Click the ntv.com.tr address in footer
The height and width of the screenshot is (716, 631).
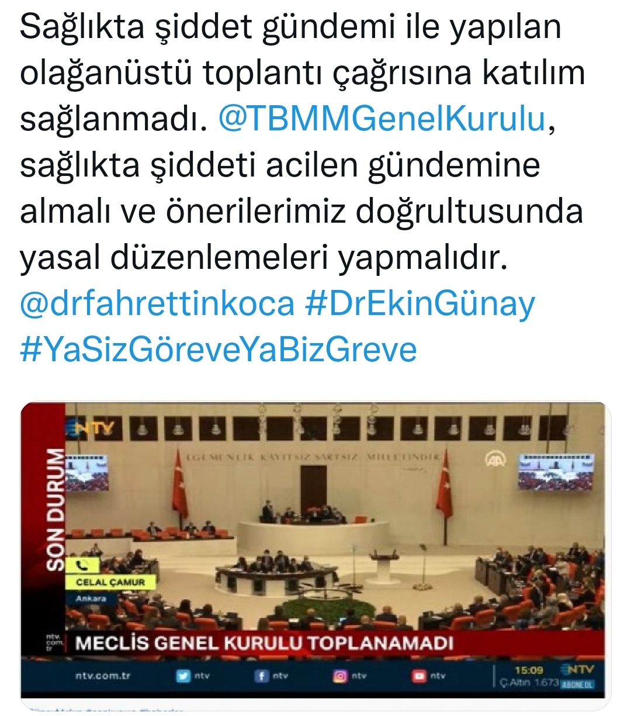103,676
